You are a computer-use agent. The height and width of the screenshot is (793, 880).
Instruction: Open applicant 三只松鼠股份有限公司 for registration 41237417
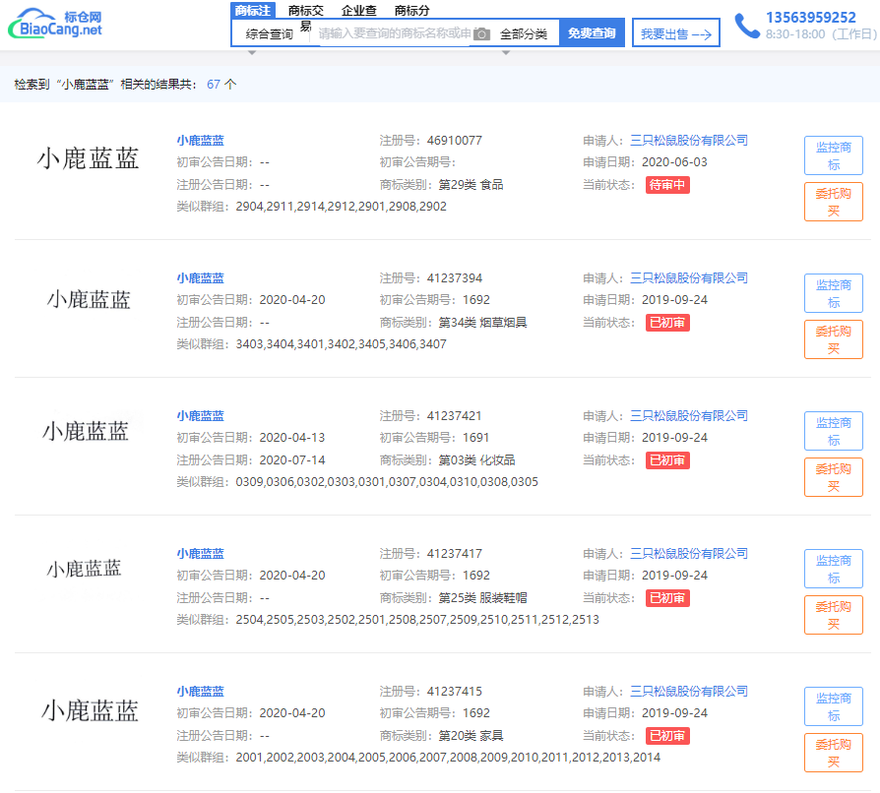pos(689,554)
